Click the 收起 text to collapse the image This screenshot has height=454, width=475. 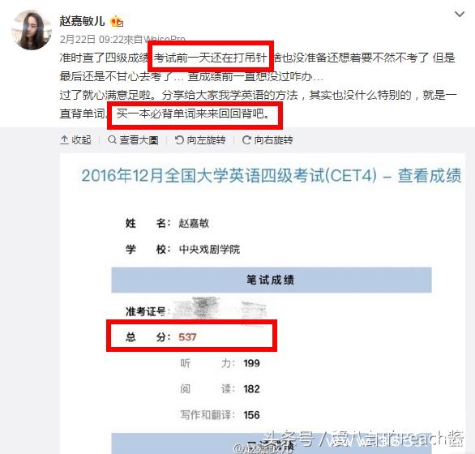[81, 139]
